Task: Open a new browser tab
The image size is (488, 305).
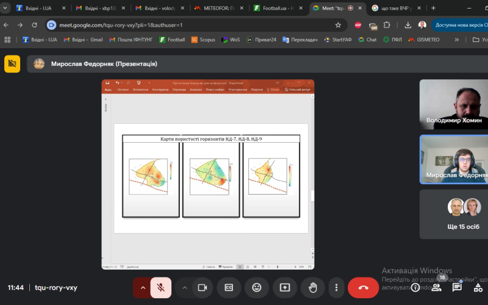Action: pyautogui.click(x=433, y=8)
